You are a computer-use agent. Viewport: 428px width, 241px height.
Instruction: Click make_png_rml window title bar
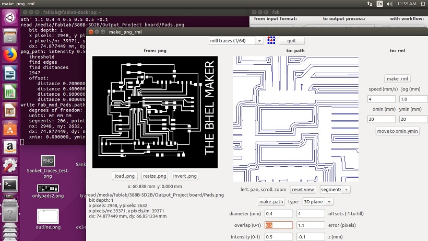click(257, 32)
